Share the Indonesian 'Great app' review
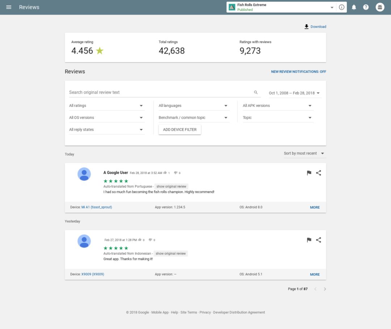 (x=319, y=240)
